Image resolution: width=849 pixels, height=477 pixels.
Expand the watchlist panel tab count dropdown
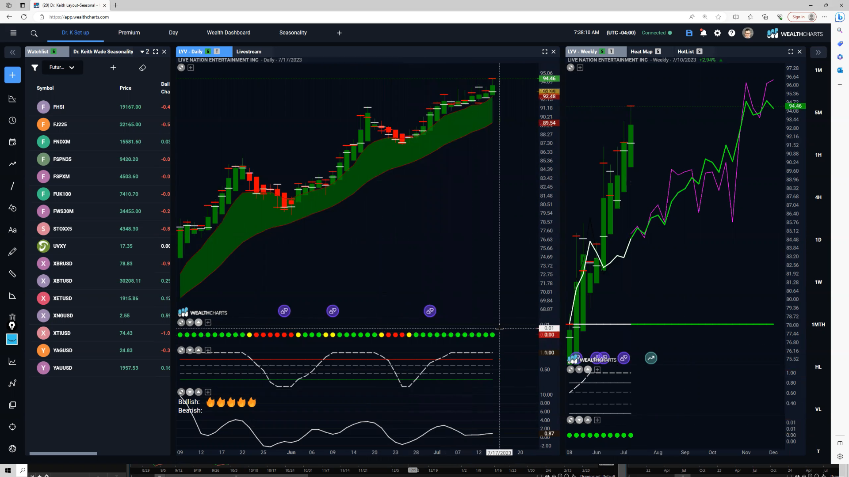[x=145, y=52]
